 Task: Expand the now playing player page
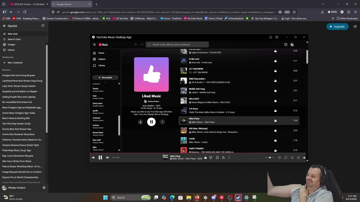(304, 158)
